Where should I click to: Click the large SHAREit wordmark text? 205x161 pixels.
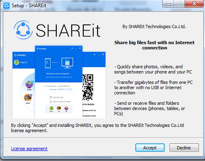point(68,31)
